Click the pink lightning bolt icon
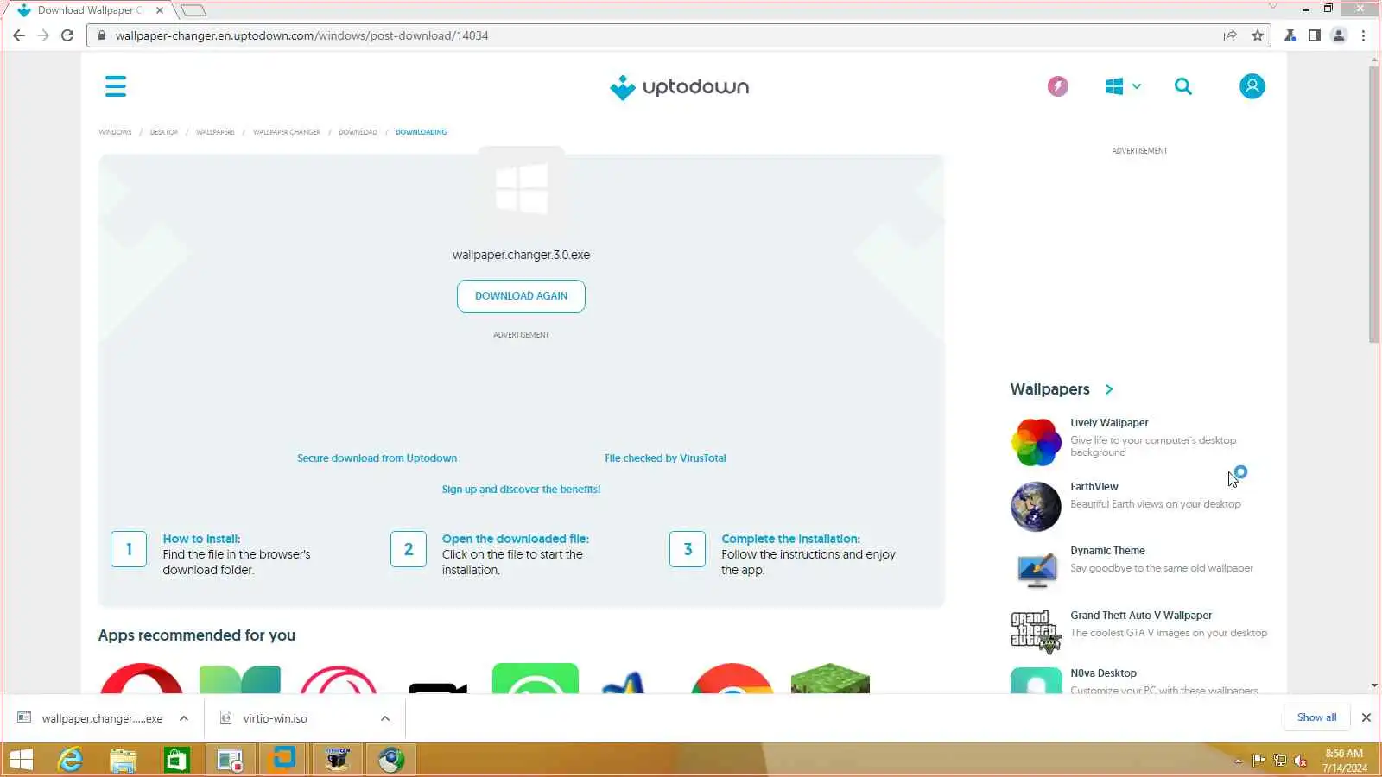The width and height of the screenshot is (1382, 777). (x=1057, y=86)
